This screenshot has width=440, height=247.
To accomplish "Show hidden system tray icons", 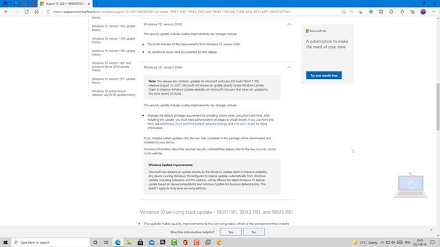I will click(x=382, y=242).
